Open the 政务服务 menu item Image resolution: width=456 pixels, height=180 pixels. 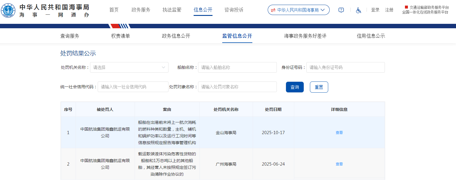(141, 10)
